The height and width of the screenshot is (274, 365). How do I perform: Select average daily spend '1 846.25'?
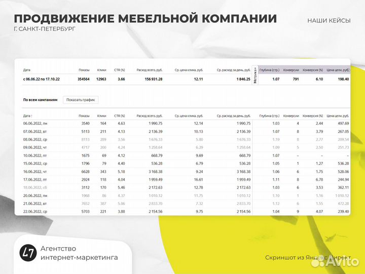pyautogui.click(x=243, y=79)
